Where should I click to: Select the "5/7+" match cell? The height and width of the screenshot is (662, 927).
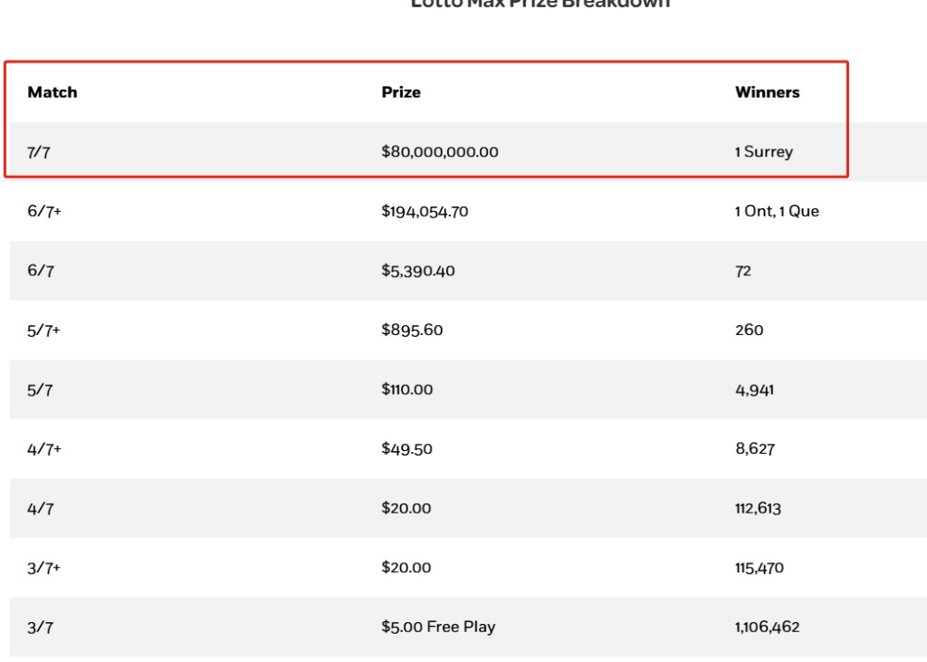click(x=43, y=331)
